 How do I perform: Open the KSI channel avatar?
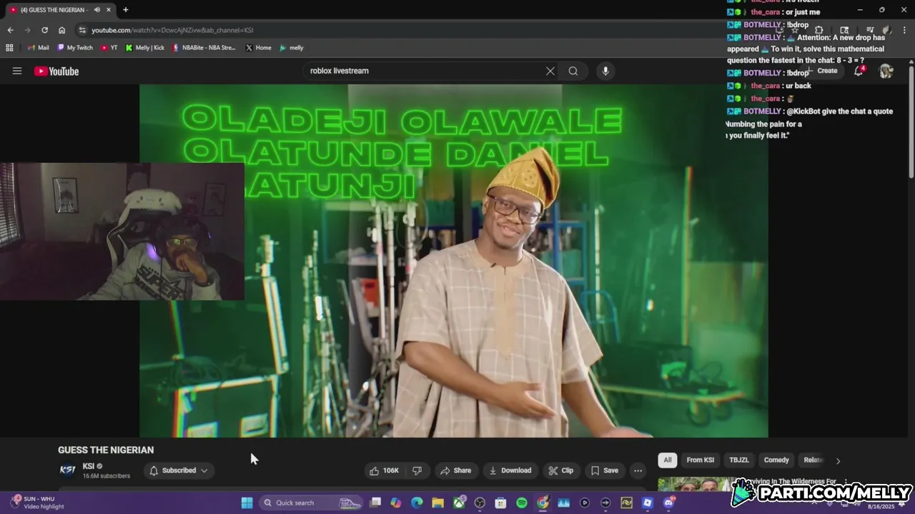(67, 470)
